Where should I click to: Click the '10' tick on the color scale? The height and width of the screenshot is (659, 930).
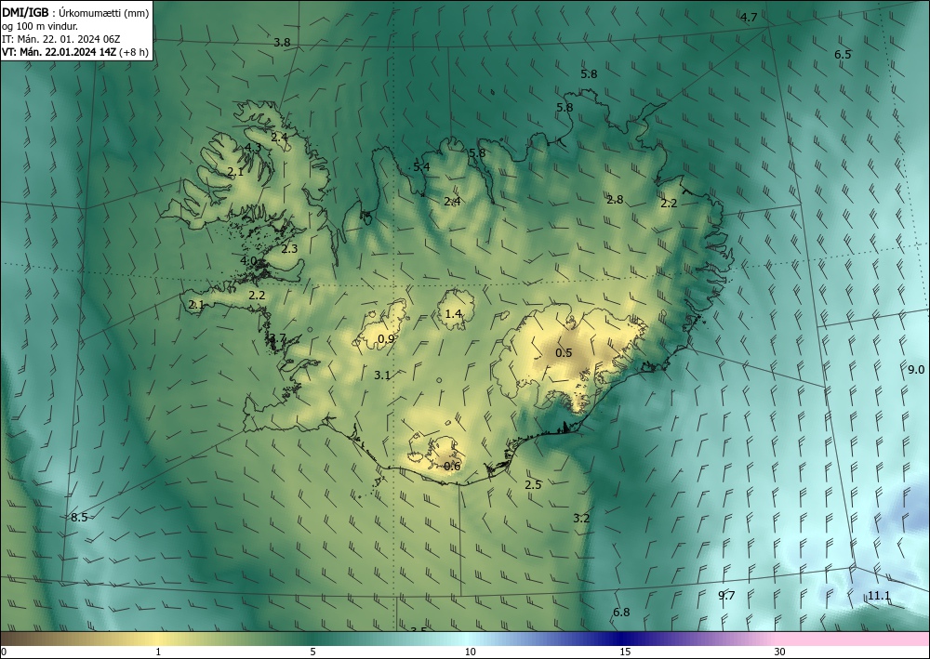click(x=470, y=652)
